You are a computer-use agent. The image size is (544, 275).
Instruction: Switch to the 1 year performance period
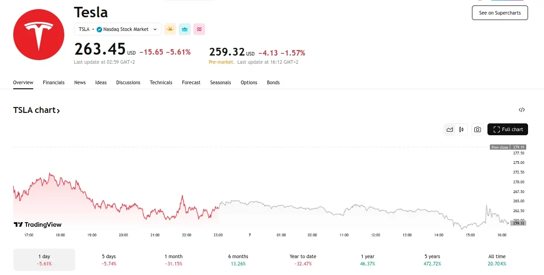point(368,260)
